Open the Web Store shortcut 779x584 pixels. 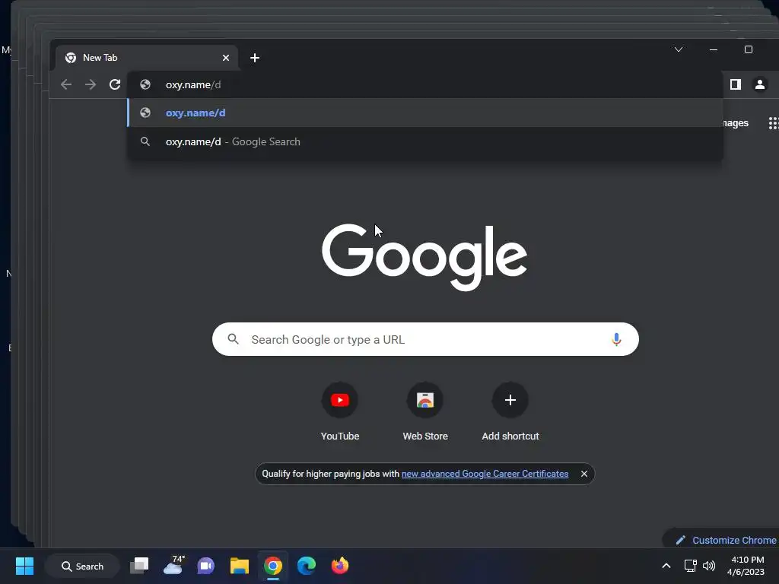[x=425, y=411]
